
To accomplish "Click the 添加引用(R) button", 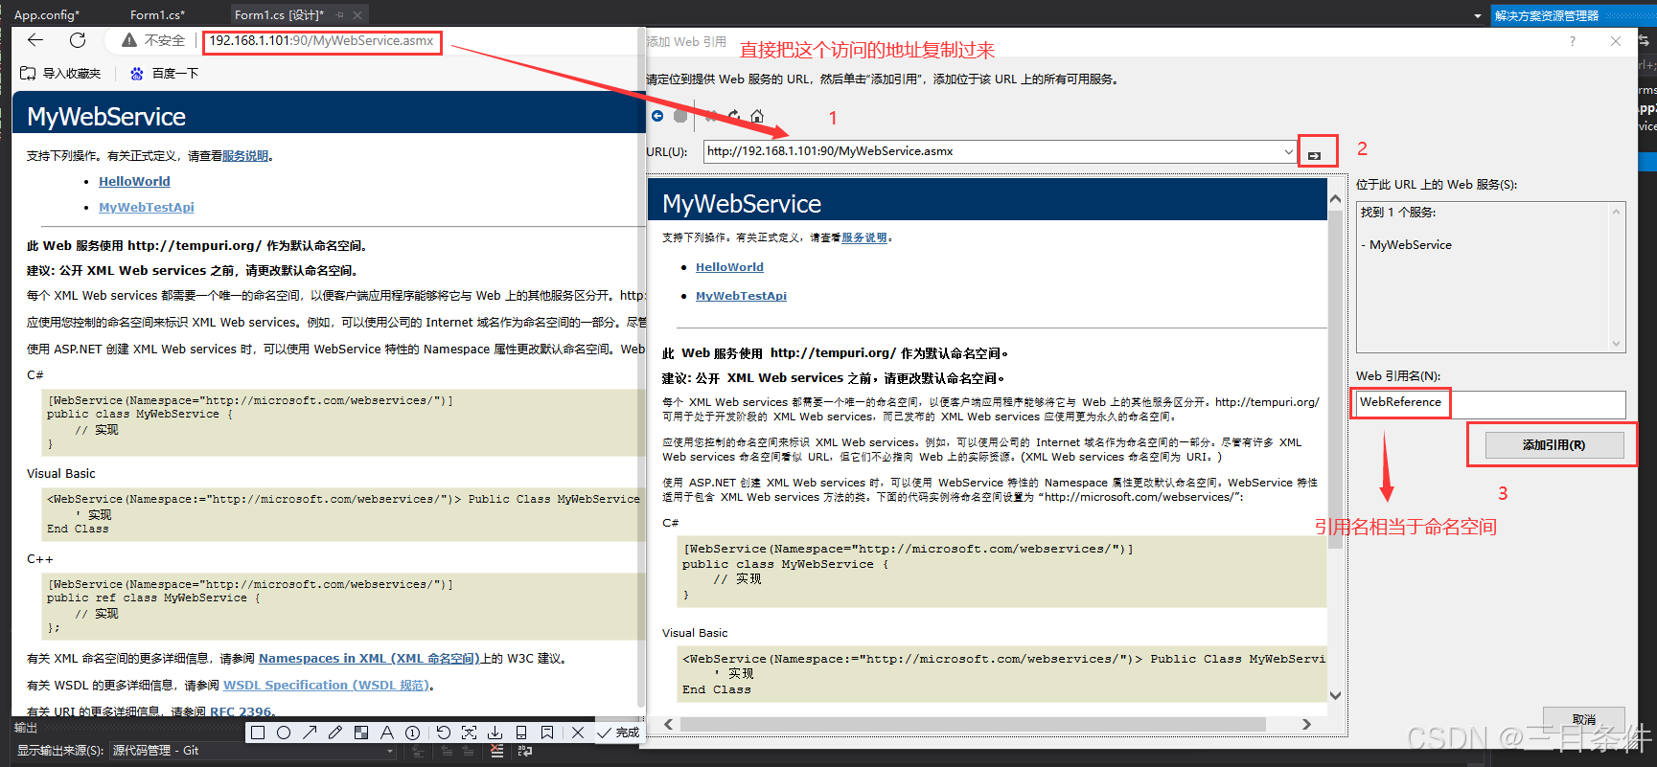I will [1554, 445].
